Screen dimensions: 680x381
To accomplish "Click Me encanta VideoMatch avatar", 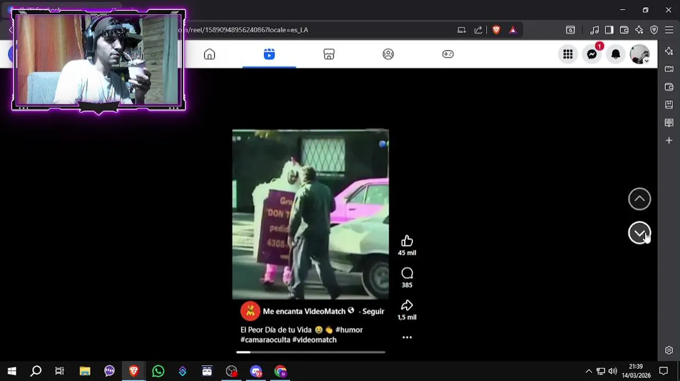I will 250,311.
